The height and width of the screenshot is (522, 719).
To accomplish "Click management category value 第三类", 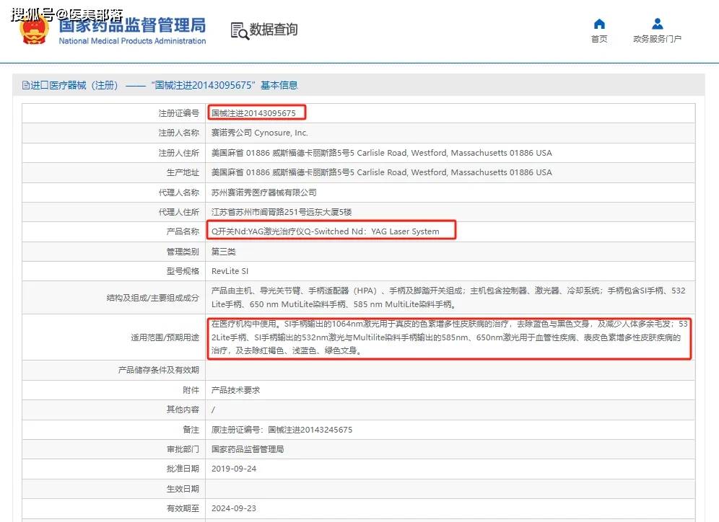I will [223, 252].
